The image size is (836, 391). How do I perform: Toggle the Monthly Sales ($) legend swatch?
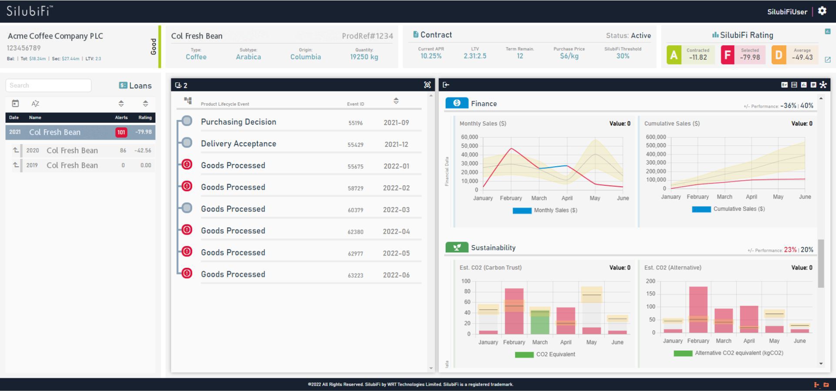[x=522, y=210]
